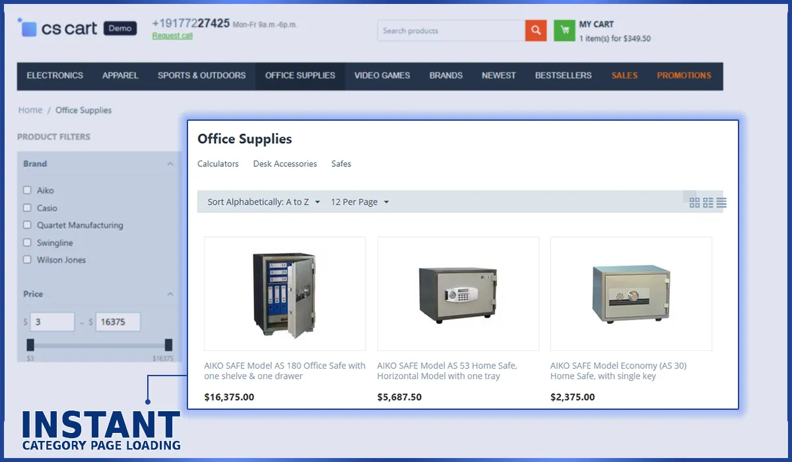Switch to grid view layout icon
Image resolution: width=792 pixels, height=462 pixels.
tap(694, 203)
